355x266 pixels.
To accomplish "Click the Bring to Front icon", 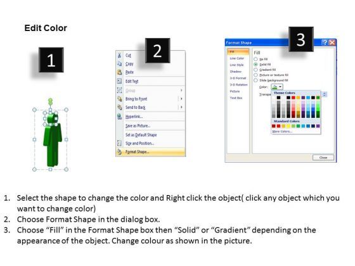I will tap(120, 99).
